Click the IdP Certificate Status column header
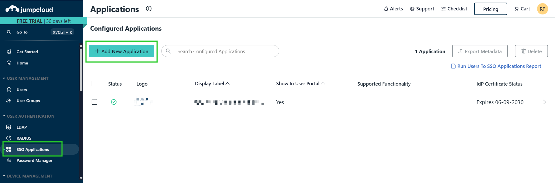 [x=499, y=84]
